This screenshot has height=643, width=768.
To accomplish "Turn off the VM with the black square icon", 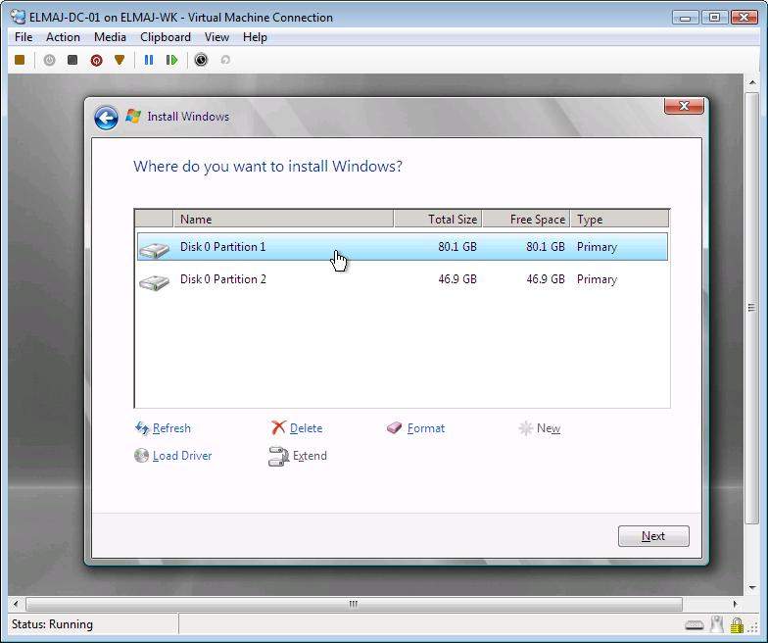I will pyautogui.click(x=72, y=60).
